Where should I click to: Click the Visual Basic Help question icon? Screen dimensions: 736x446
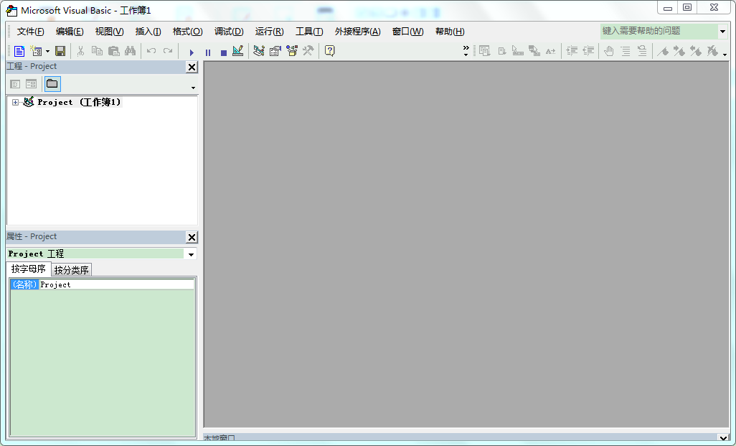[330, 51]
